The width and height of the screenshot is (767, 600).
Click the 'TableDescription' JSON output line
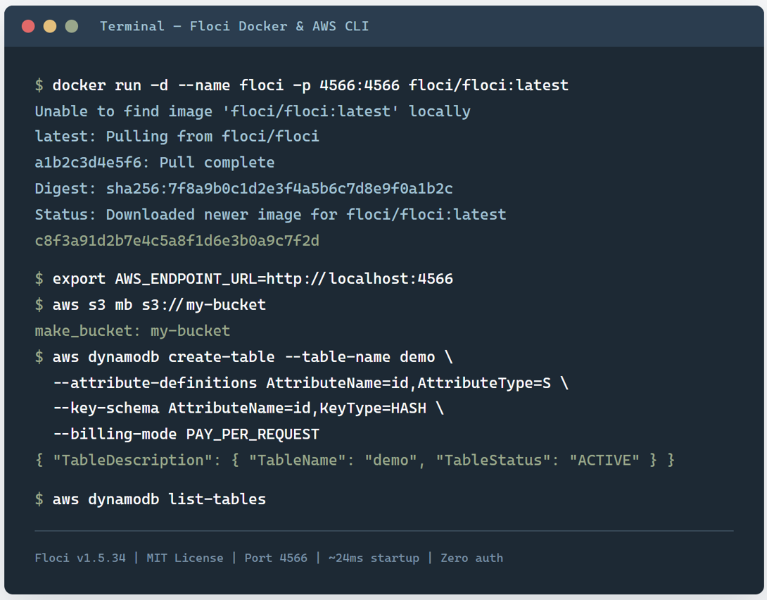click(355, 460)
